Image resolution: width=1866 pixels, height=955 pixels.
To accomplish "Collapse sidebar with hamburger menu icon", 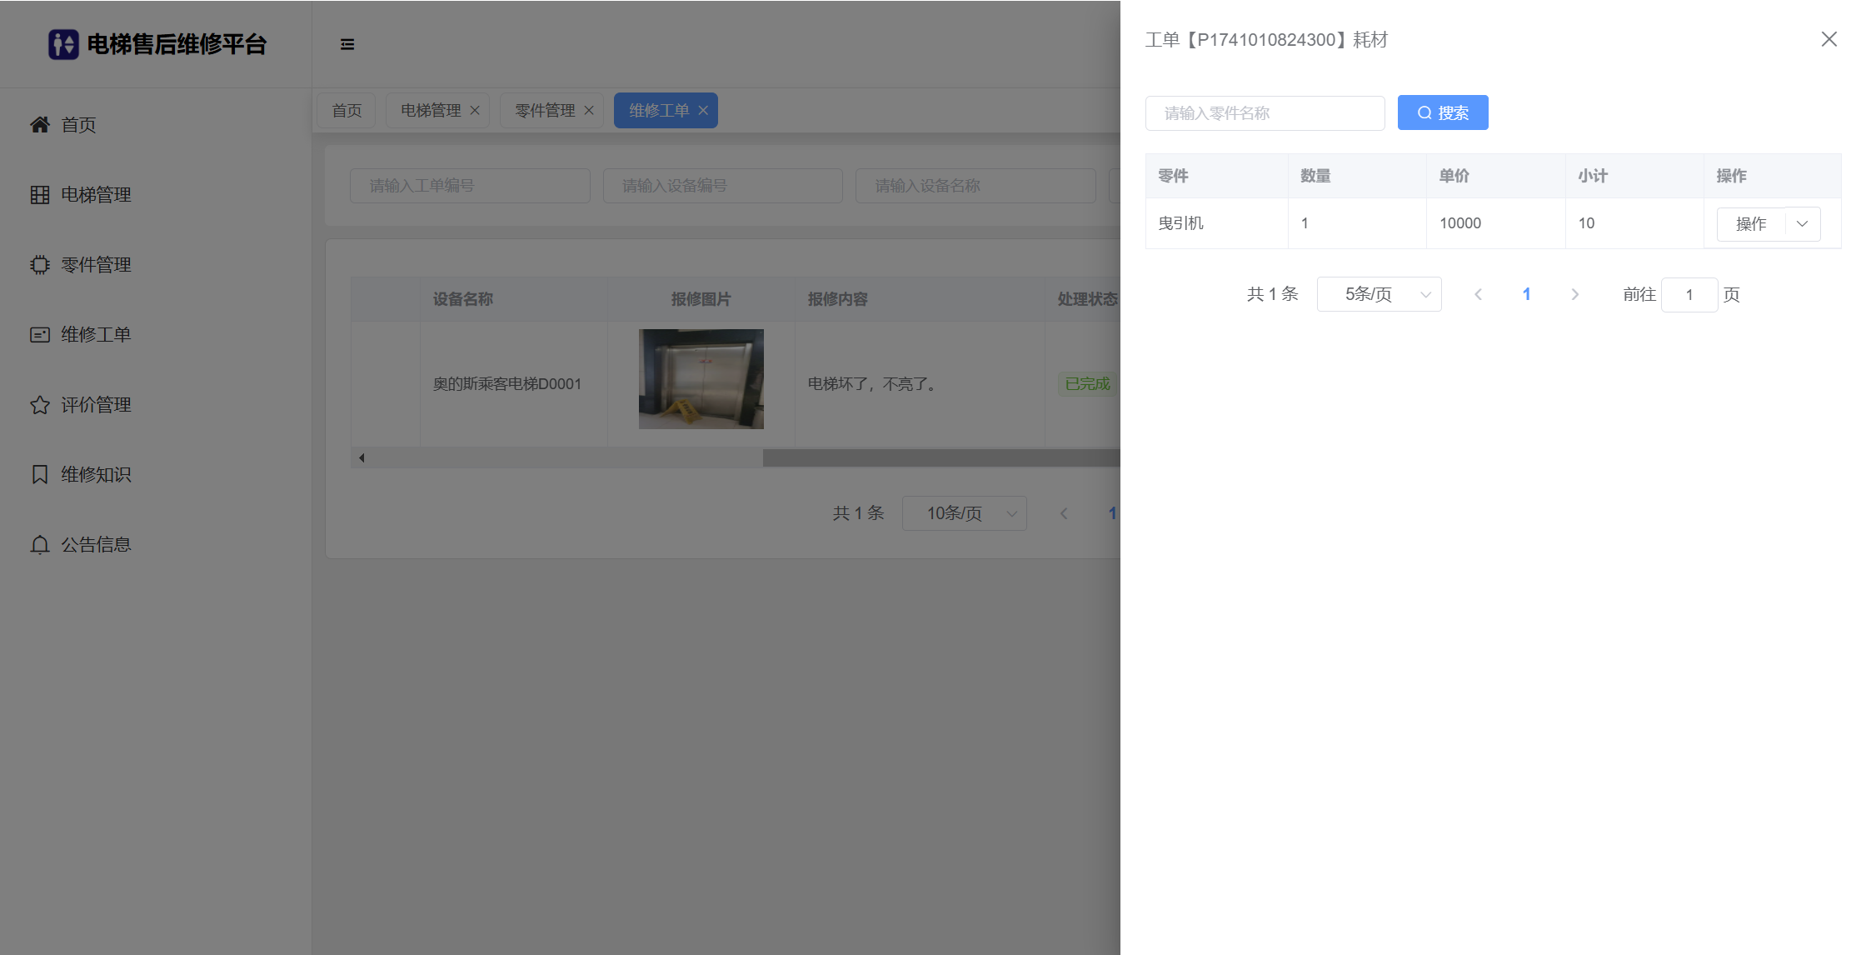I will pyautogui.click(x=347, y=44).
